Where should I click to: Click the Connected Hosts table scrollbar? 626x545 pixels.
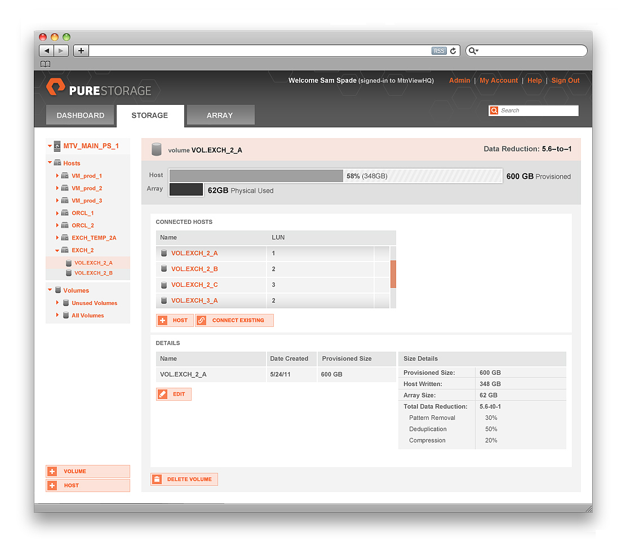point(394,274)
